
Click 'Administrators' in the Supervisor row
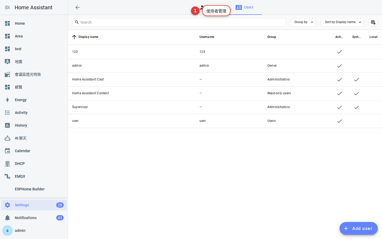click(279, 107)
